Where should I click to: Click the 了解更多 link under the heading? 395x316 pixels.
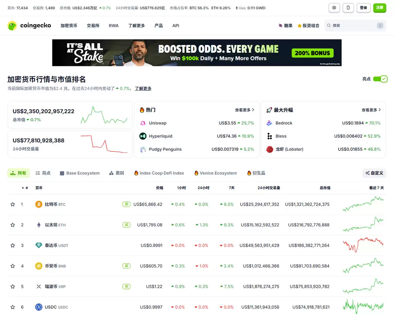pos(143,89)
